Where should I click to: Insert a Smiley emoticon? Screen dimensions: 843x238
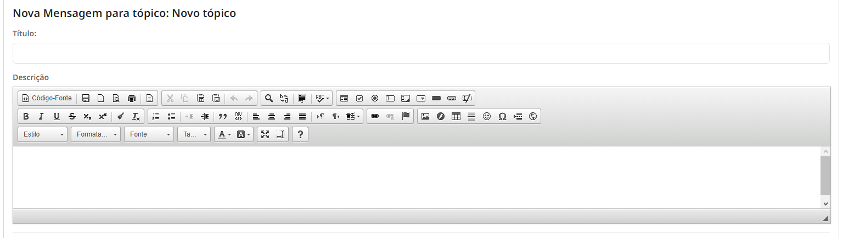point(487,116)
